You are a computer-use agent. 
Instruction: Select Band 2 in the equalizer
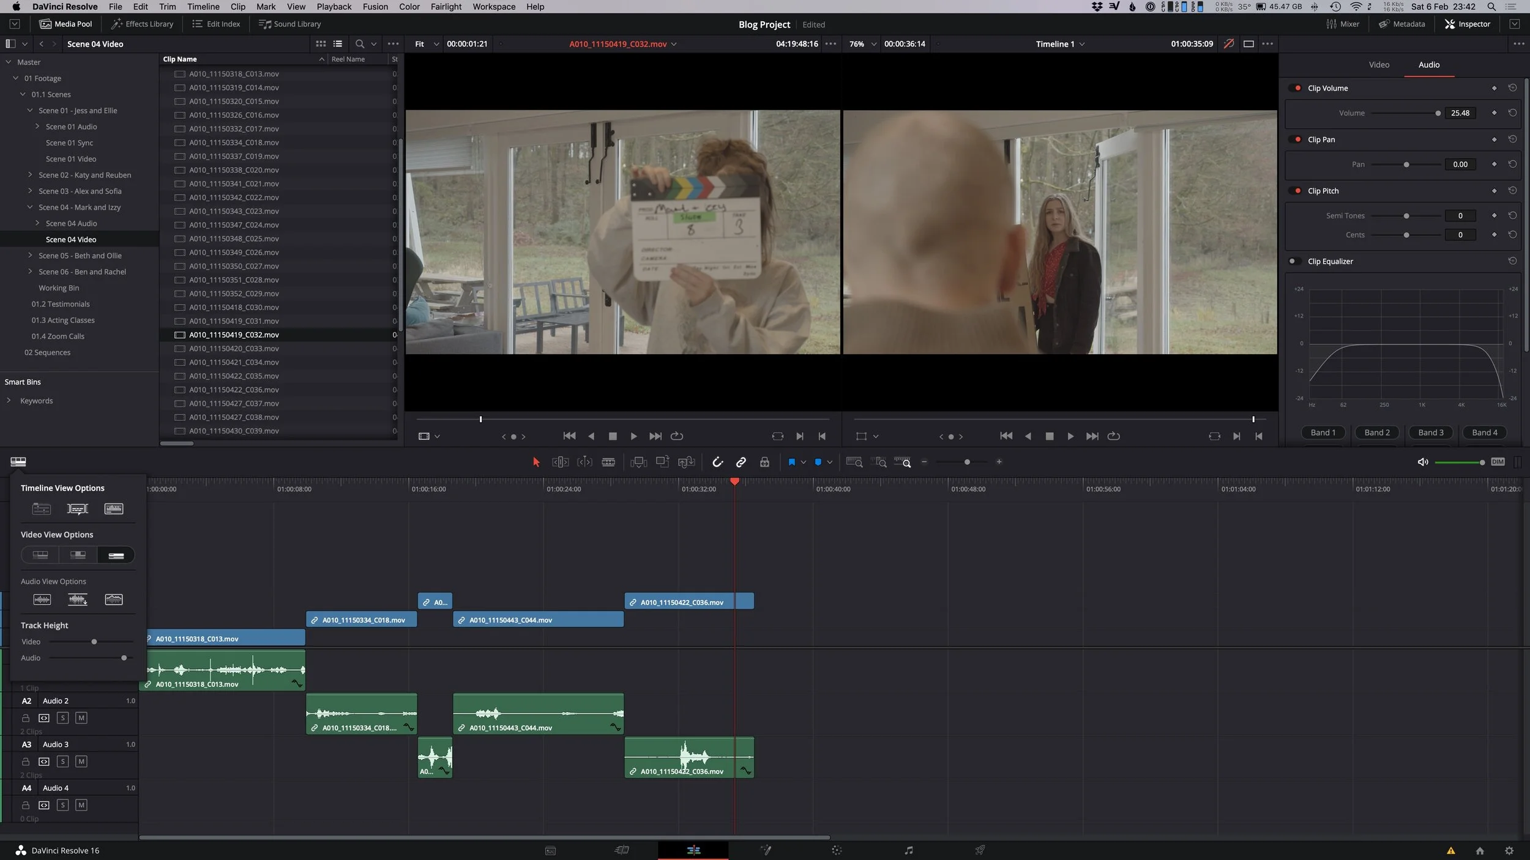click(x=1377, y=432)
